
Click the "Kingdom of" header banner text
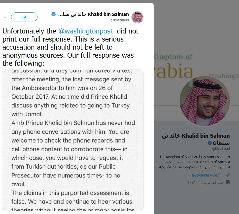[173, 57]
